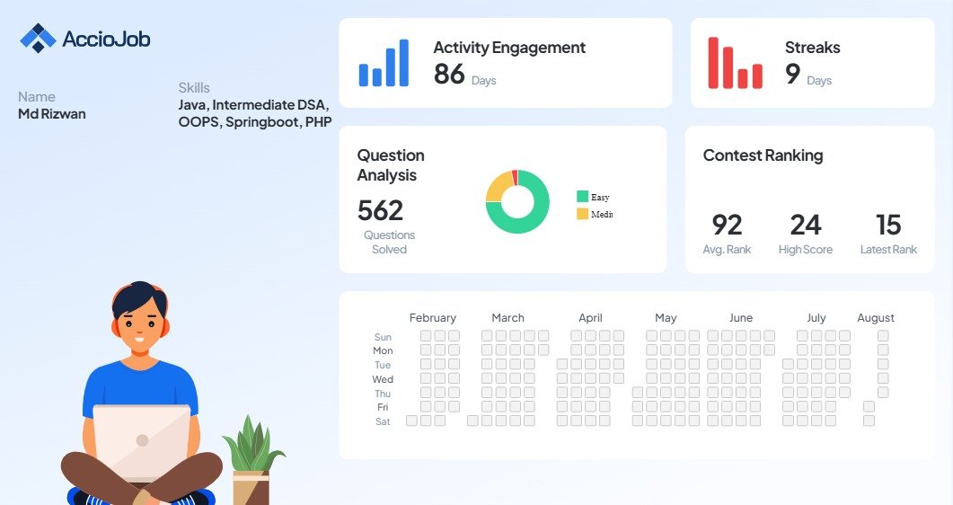The height and width of the screenshot is (505, 953).
Task: Click the blue Activity Engagement bar chart icon
Action: (384, 63)
